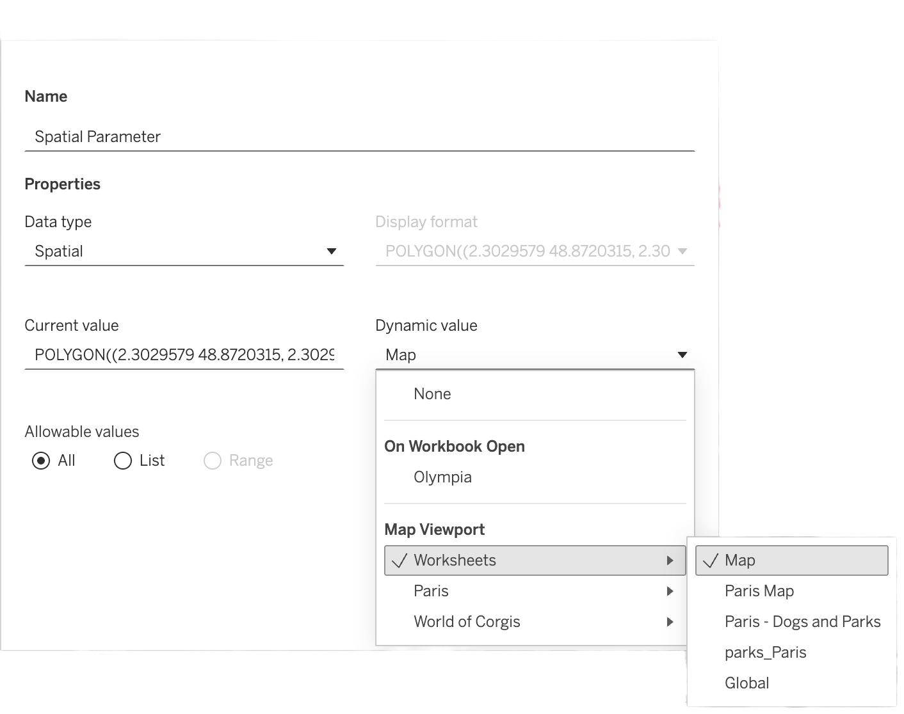The width and height of the screenshot is (904, 714).
Task: Open the Data type dropdown
Action: point(184,251)
